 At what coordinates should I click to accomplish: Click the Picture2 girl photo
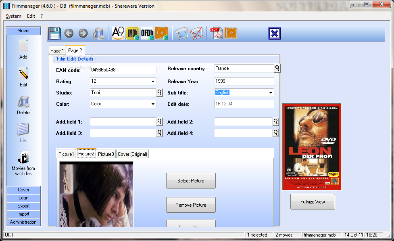[96, 194]
